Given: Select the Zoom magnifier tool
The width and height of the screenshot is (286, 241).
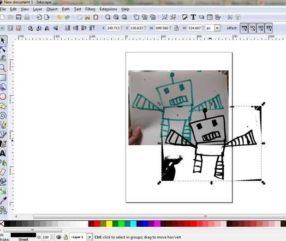Looking at the screenshot, I should [x=3, y=68].
